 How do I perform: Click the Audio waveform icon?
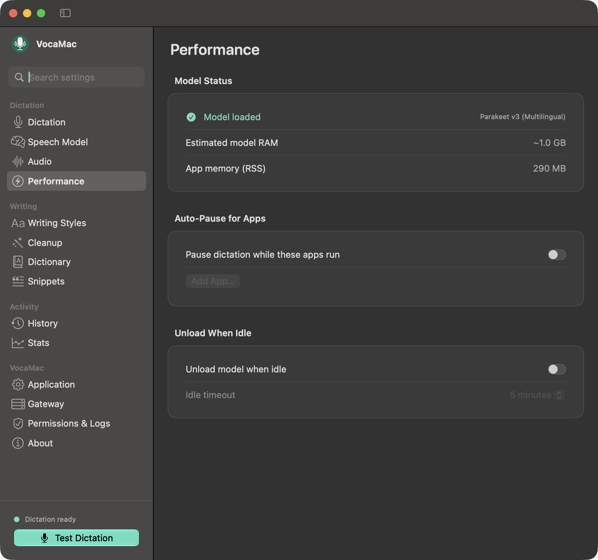(x=18, y=162)
